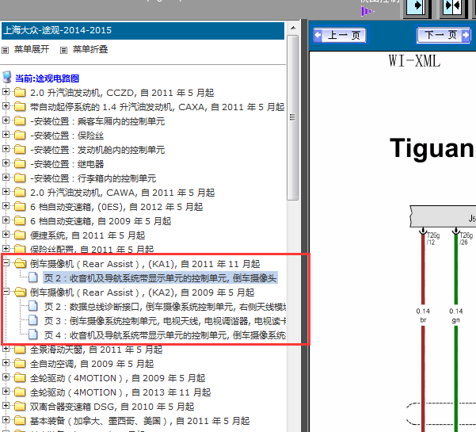Expand 安装位置：乘客车厢内的控制单元 node
The image size is (476, 432).
(6, 120)
